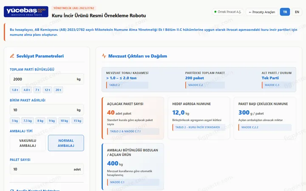
Task: Click the pencil icon beside Sevkiyat Parametreleri
Action: (x=12, y=56)
